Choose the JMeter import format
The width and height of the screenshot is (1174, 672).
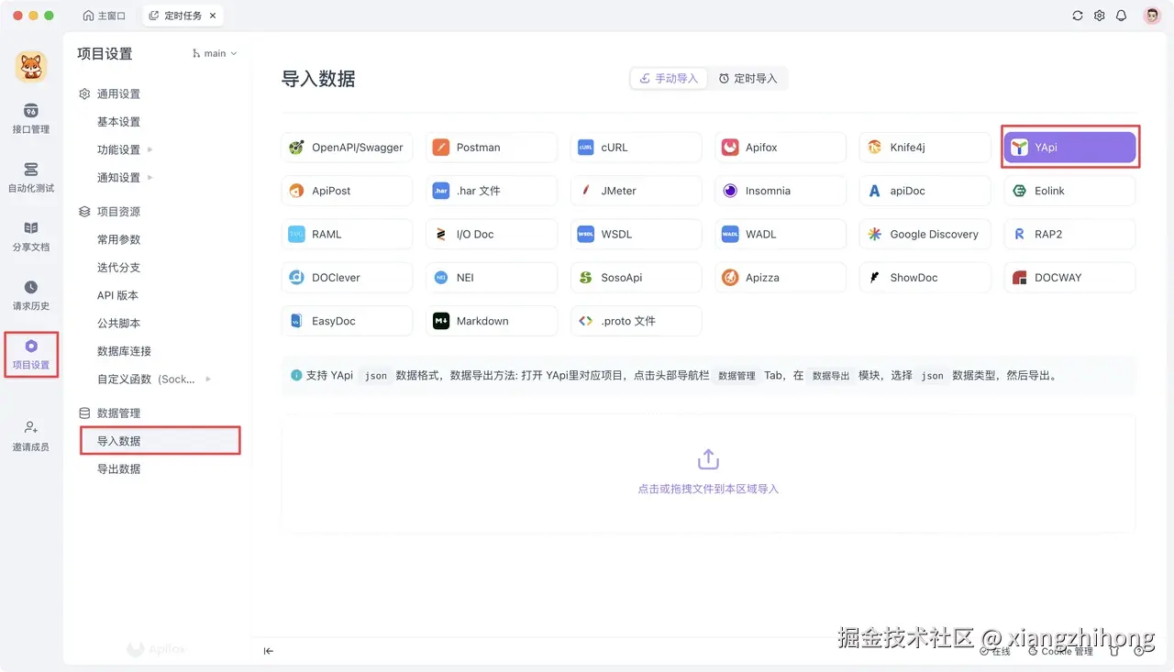coord(637,191)
